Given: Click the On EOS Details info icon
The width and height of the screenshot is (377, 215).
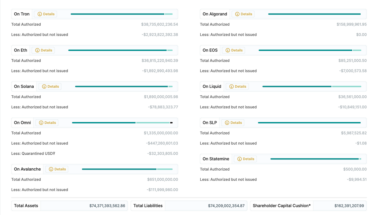Looking at the screenshot, I should [x=228, y=50].
